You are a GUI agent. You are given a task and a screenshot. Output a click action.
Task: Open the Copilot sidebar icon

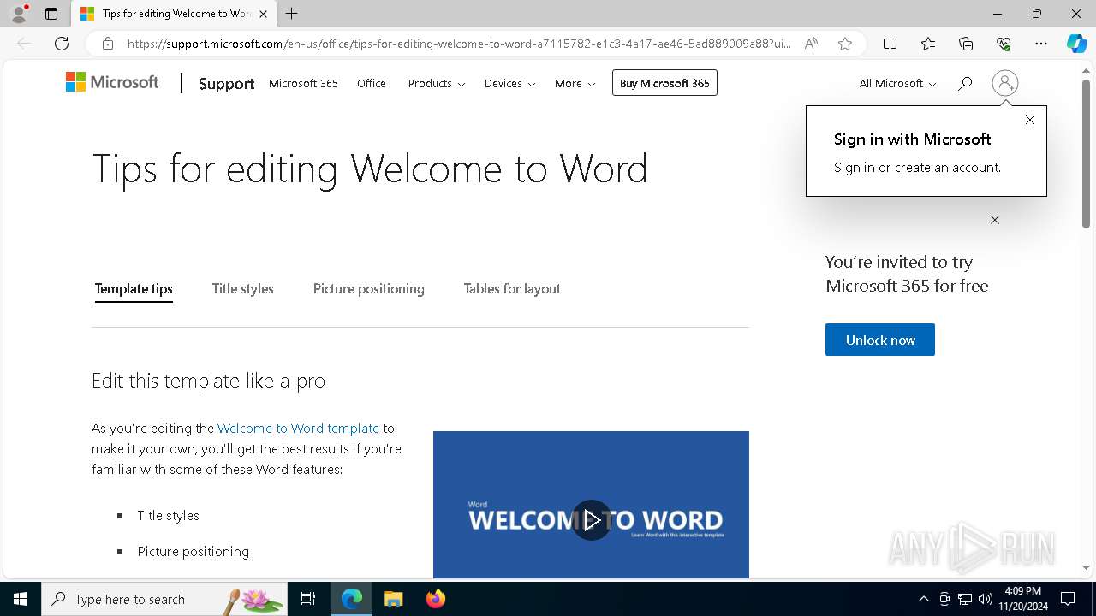[x=1076, y=44]
